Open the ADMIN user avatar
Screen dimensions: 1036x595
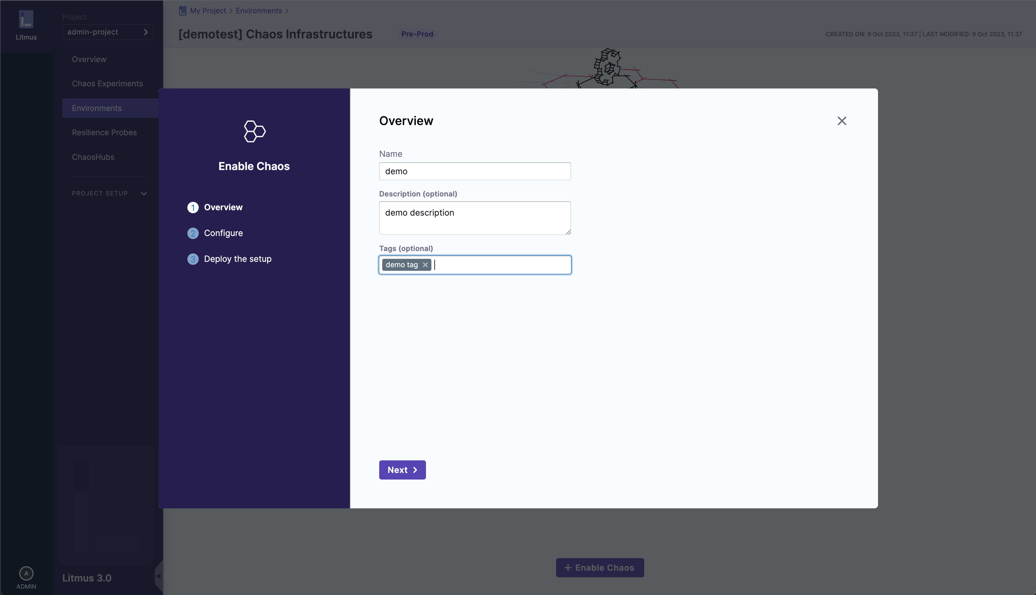coord(26,573)
